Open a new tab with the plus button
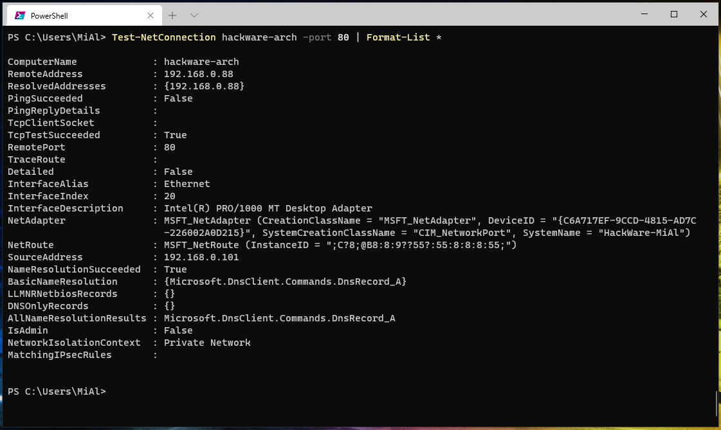The height and width of the screenshot is (430, 721). click(172, 15)
